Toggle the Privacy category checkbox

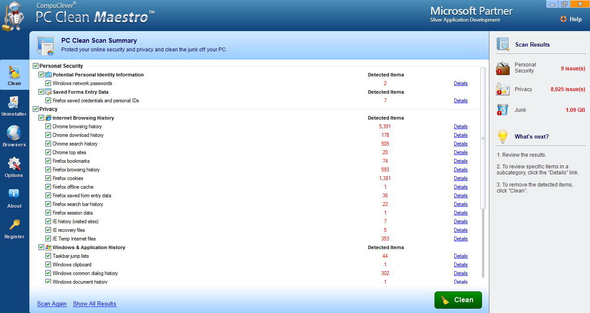[x=35, y=109]
